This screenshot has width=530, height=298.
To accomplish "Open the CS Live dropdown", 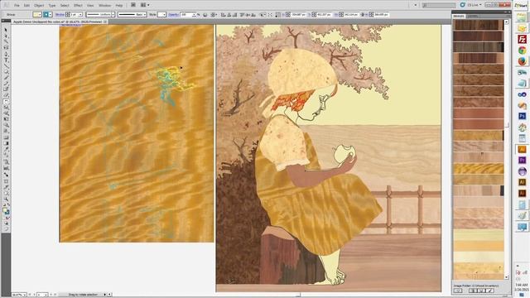I will (x=474, y=5).
